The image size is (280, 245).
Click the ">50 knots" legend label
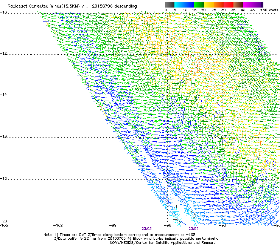tap(269, 10)
